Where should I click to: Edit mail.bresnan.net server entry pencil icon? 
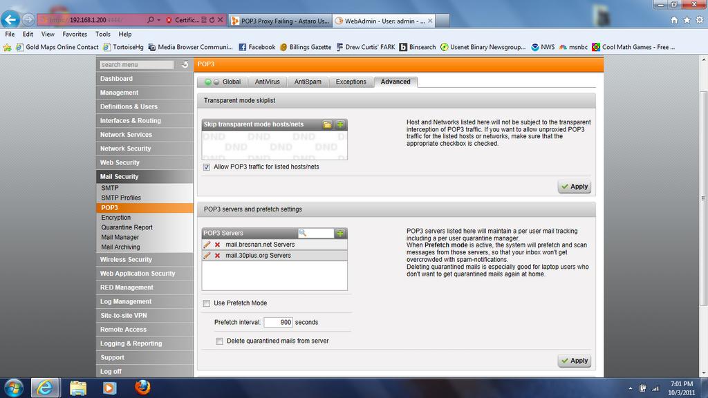207,245
